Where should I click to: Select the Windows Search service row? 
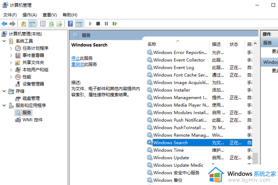point(199,143)
